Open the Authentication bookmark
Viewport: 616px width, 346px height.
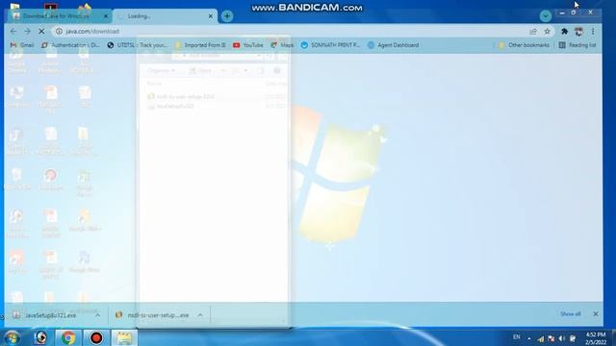tap(70, 45)
